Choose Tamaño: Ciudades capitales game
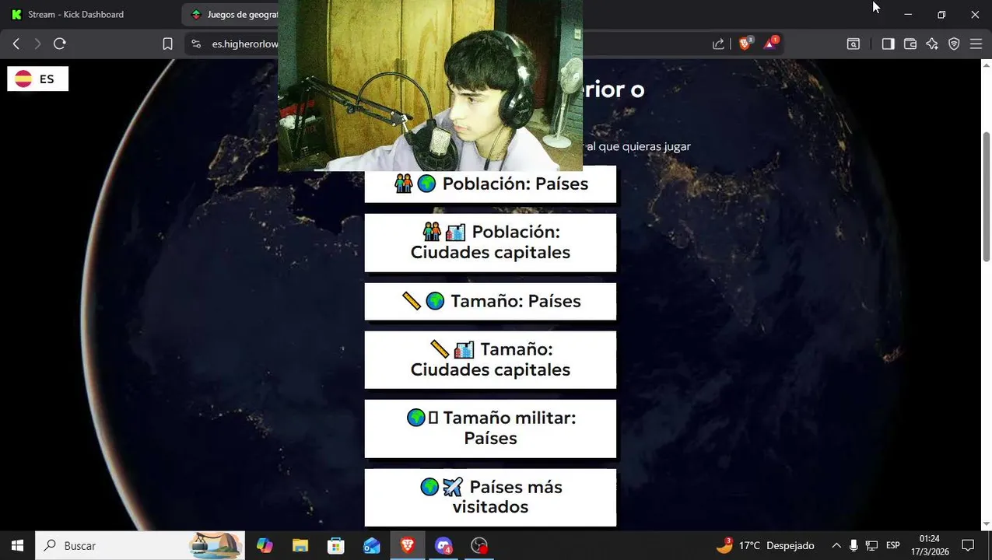This screenshot has height=560, width=992. [490, 360]
